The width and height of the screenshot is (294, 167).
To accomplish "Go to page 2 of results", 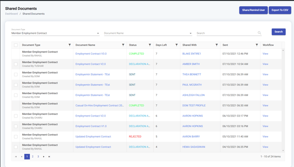I will pos(32,156).
